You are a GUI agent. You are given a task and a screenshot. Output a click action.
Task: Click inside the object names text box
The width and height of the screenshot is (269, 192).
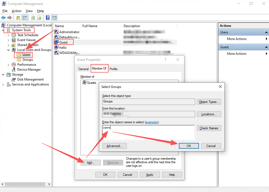pos(148,133)
